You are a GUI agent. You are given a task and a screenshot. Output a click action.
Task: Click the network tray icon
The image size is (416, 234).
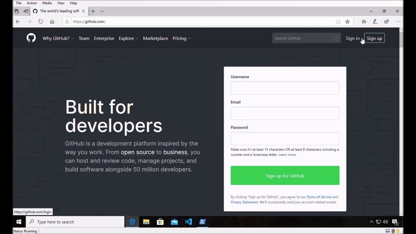pyautogui.click(x=378, y=222)
